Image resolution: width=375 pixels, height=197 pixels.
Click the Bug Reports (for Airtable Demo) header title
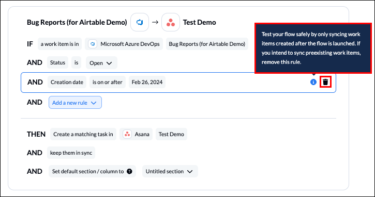[77, 22]
